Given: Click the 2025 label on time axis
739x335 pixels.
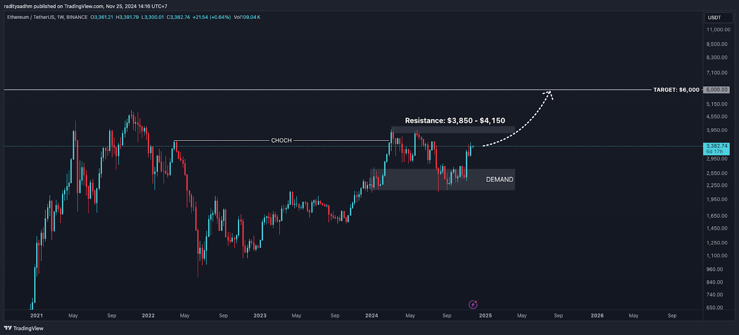Looking at the screenshot, I should click(x=485, y=316).
